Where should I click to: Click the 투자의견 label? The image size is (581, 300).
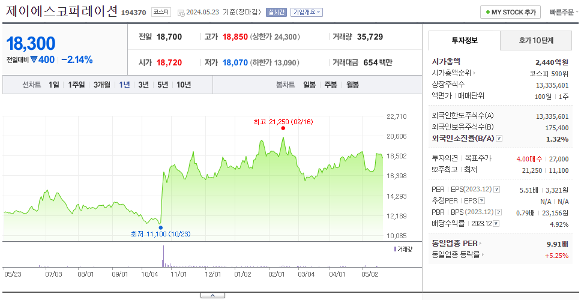(x=445, y=158)
